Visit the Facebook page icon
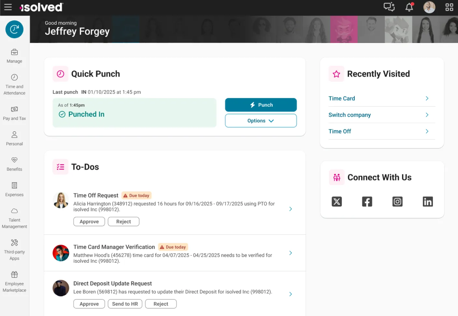Screen dimensions: 458x316 click(x=367, y=202)
